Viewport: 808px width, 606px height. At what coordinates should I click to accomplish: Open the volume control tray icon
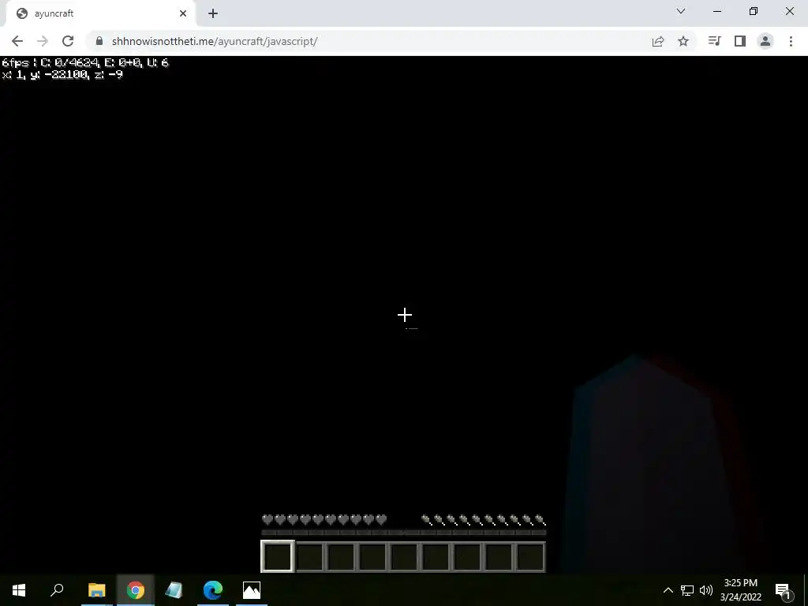[x=706, y=590]
